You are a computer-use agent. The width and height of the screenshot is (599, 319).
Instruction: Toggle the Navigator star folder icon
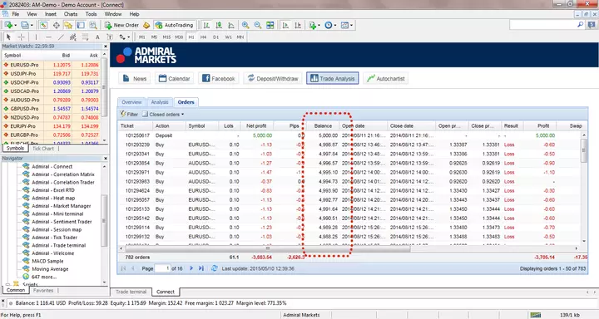point(68,25)
